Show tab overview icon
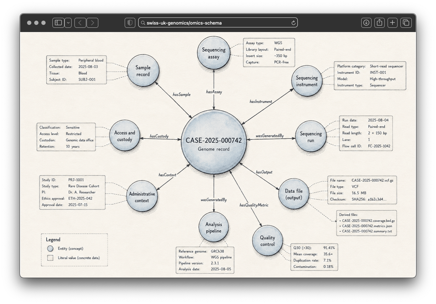Viewport: 436px width, 304px height. pos(406,23)
